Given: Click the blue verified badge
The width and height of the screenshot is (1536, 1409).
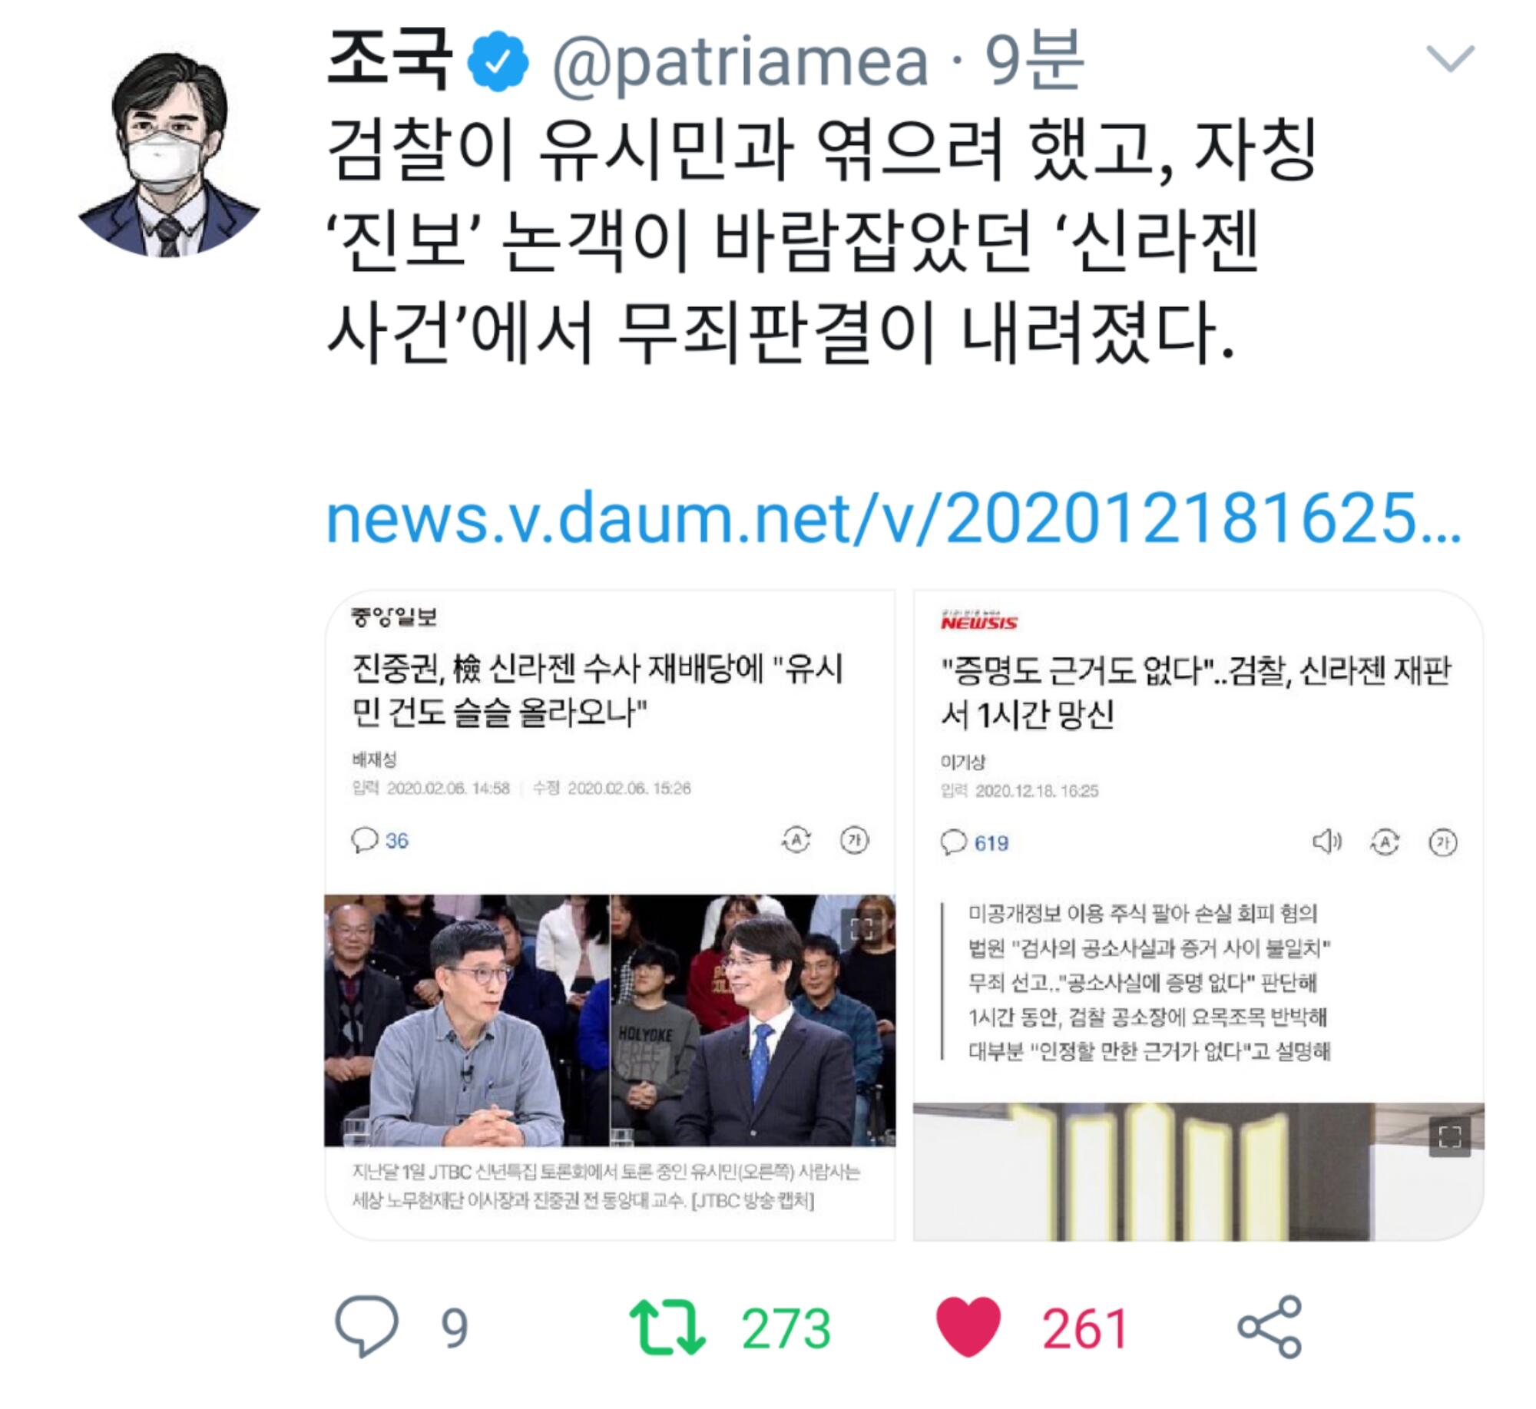Looking at the screenshot, I should coord(499,61).
